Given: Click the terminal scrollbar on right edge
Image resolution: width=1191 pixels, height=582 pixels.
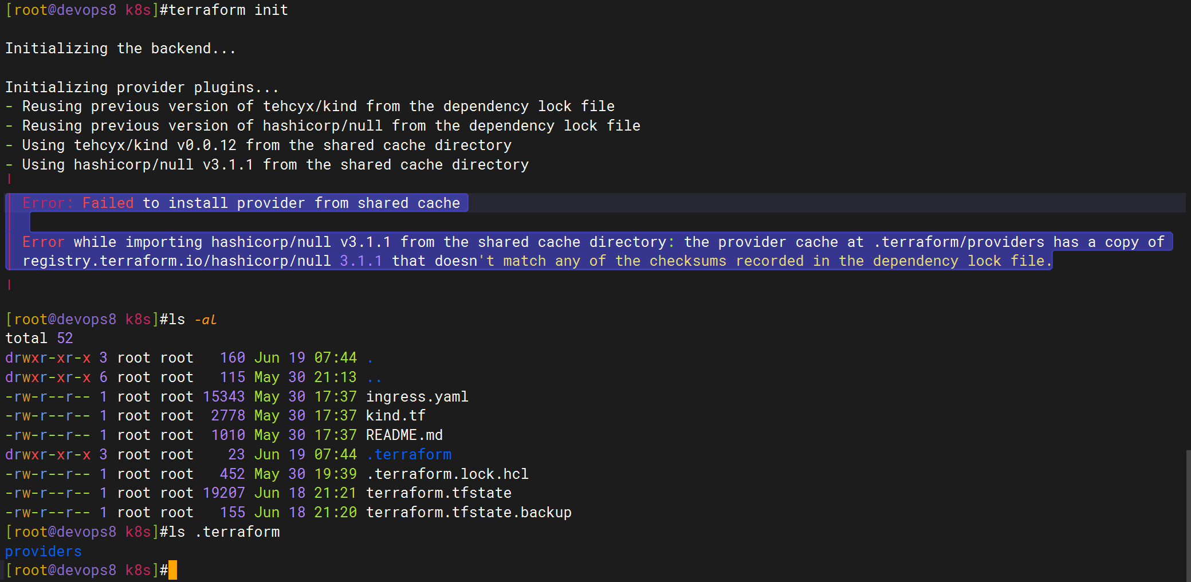Looking at the screenshot, I should coord(1188,516).
